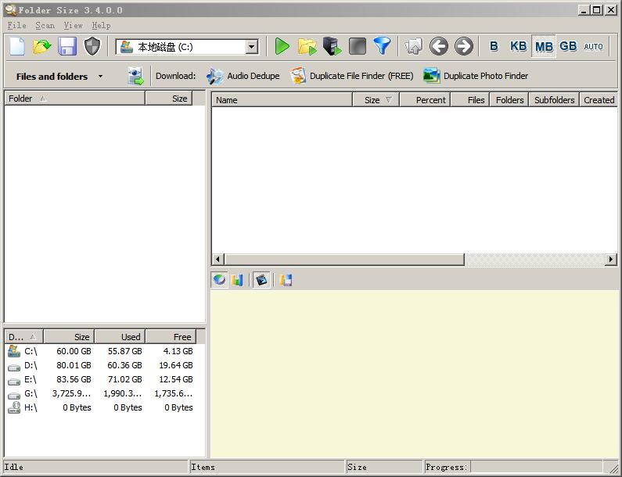Select the G:\ drive row

pyautogui.click(x=101, y=393)
